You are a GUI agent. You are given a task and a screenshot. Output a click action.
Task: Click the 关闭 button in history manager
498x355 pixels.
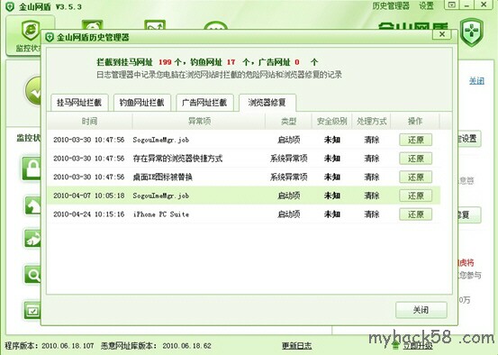(421, 310)
